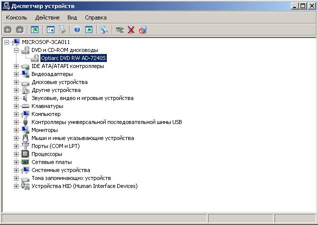Click the USB controllers plug icon
The height and width of the screenshot is (225, 318).
pos(25,122)
